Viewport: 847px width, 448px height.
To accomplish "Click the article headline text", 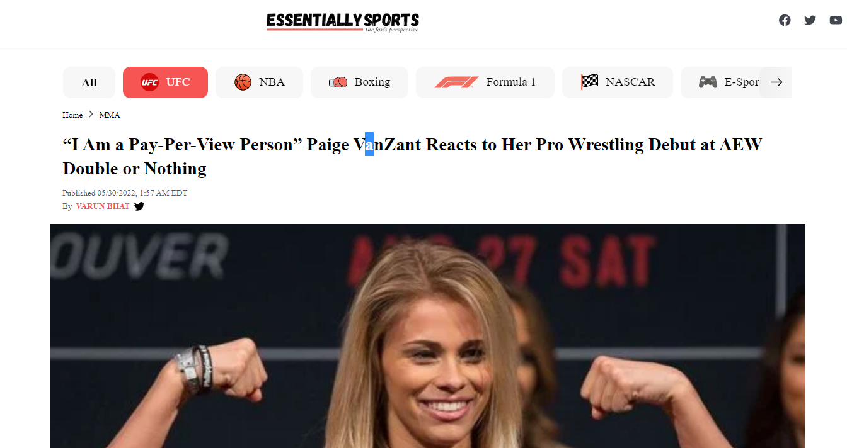I will tap(412, 157).
